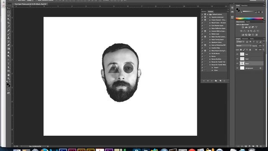The height and width of the screenshot is (151, 268).
Task: Select the Pen tool
Action: 8,60
